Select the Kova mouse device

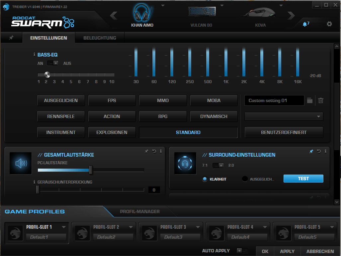pos(260,17)
